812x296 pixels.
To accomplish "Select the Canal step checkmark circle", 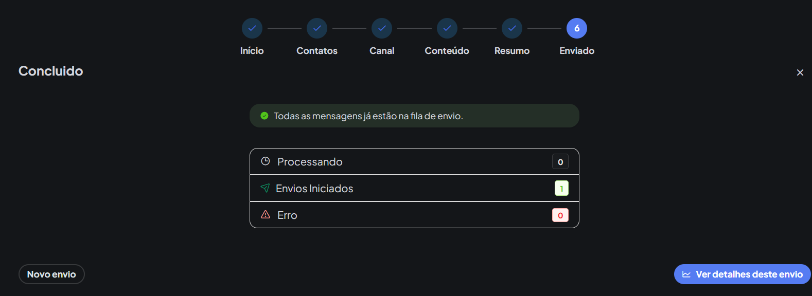I will pos(382,28).
